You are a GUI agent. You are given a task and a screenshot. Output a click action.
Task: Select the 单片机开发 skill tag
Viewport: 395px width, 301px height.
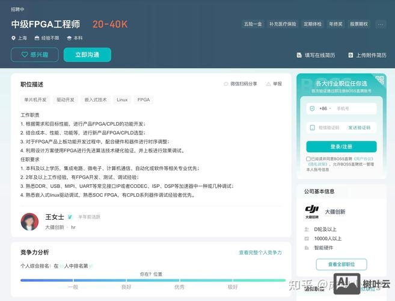[35, 100]
